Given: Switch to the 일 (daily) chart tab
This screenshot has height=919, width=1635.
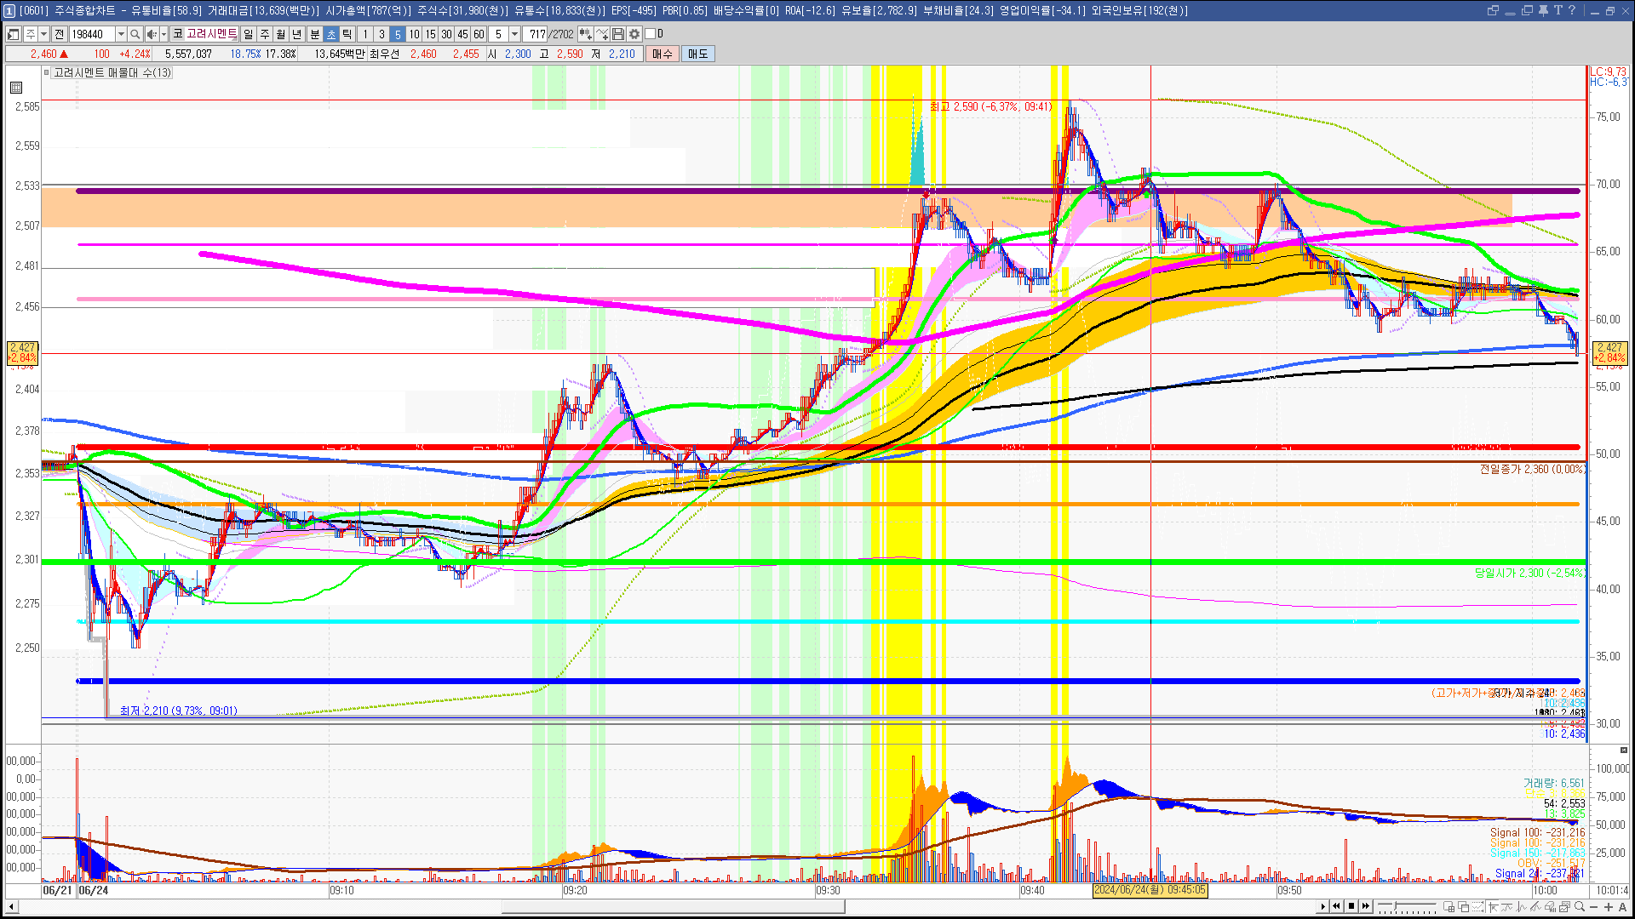Looking at the screenshot, I should 248,34.
